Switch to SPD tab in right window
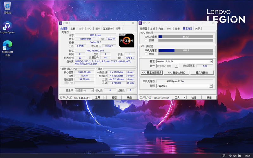253x158 pixels. point(169,28)
